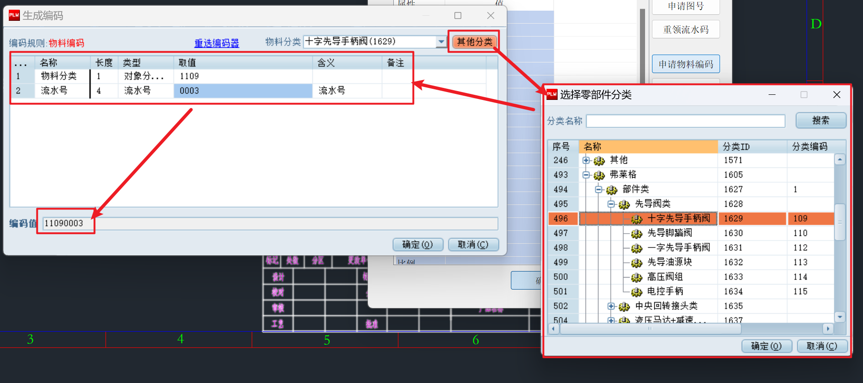Select the 电控手柄 row
This screenshot has height=383, width=863.
click(691, 291)
